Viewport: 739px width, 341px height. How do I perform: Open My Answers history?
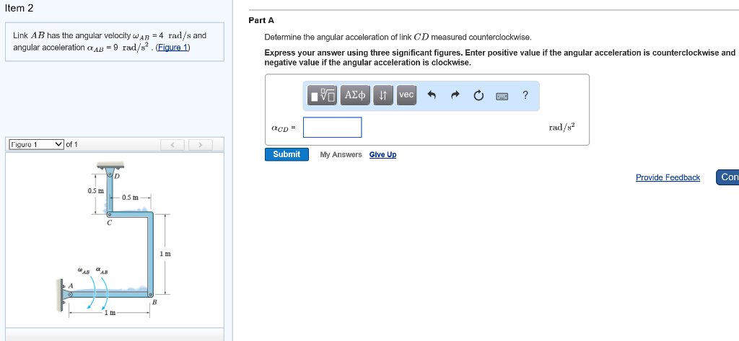tap(341, 154)
